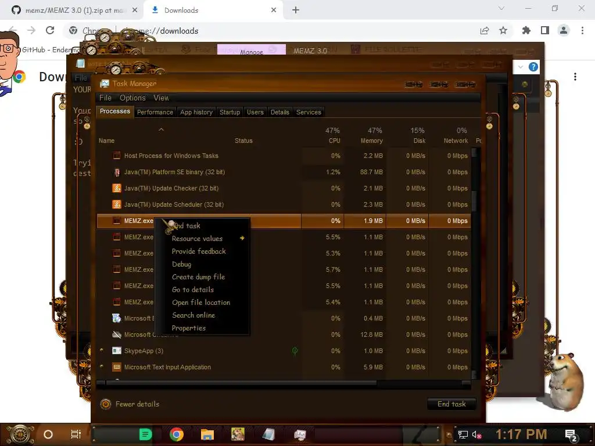This screenshot has width=595, height=446.
Task: Open the View menu in Task Manager
Action: (x=161, y=98)
